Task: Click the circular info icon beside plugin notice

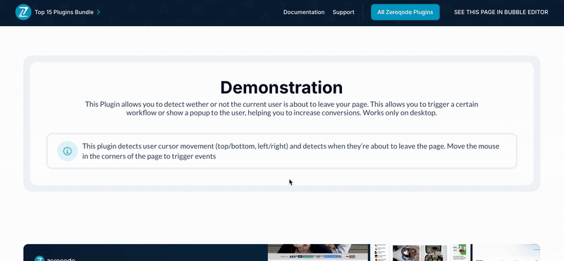Action: pos(67,151)
